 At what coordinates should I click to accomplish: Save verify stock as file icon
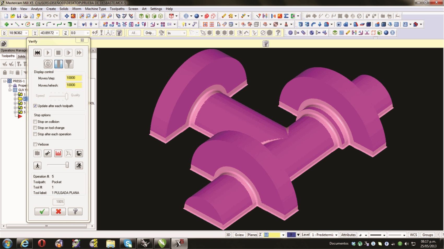click(x=79, y=153)
